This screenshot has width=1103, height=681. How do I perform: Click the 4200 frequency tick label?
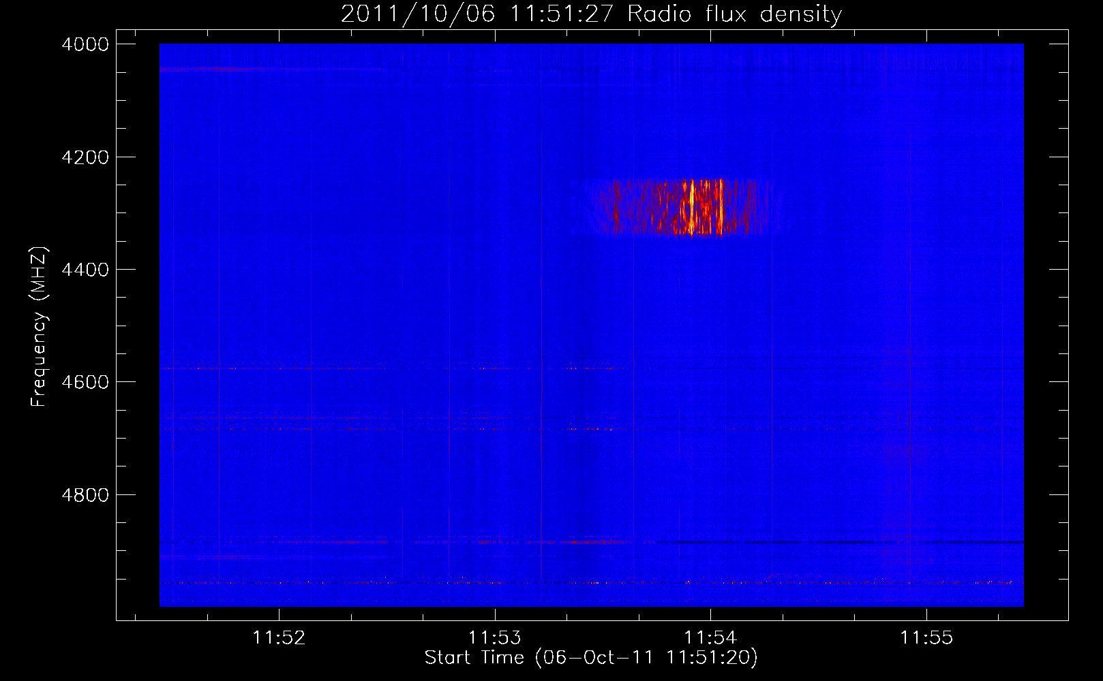point(85,157)
